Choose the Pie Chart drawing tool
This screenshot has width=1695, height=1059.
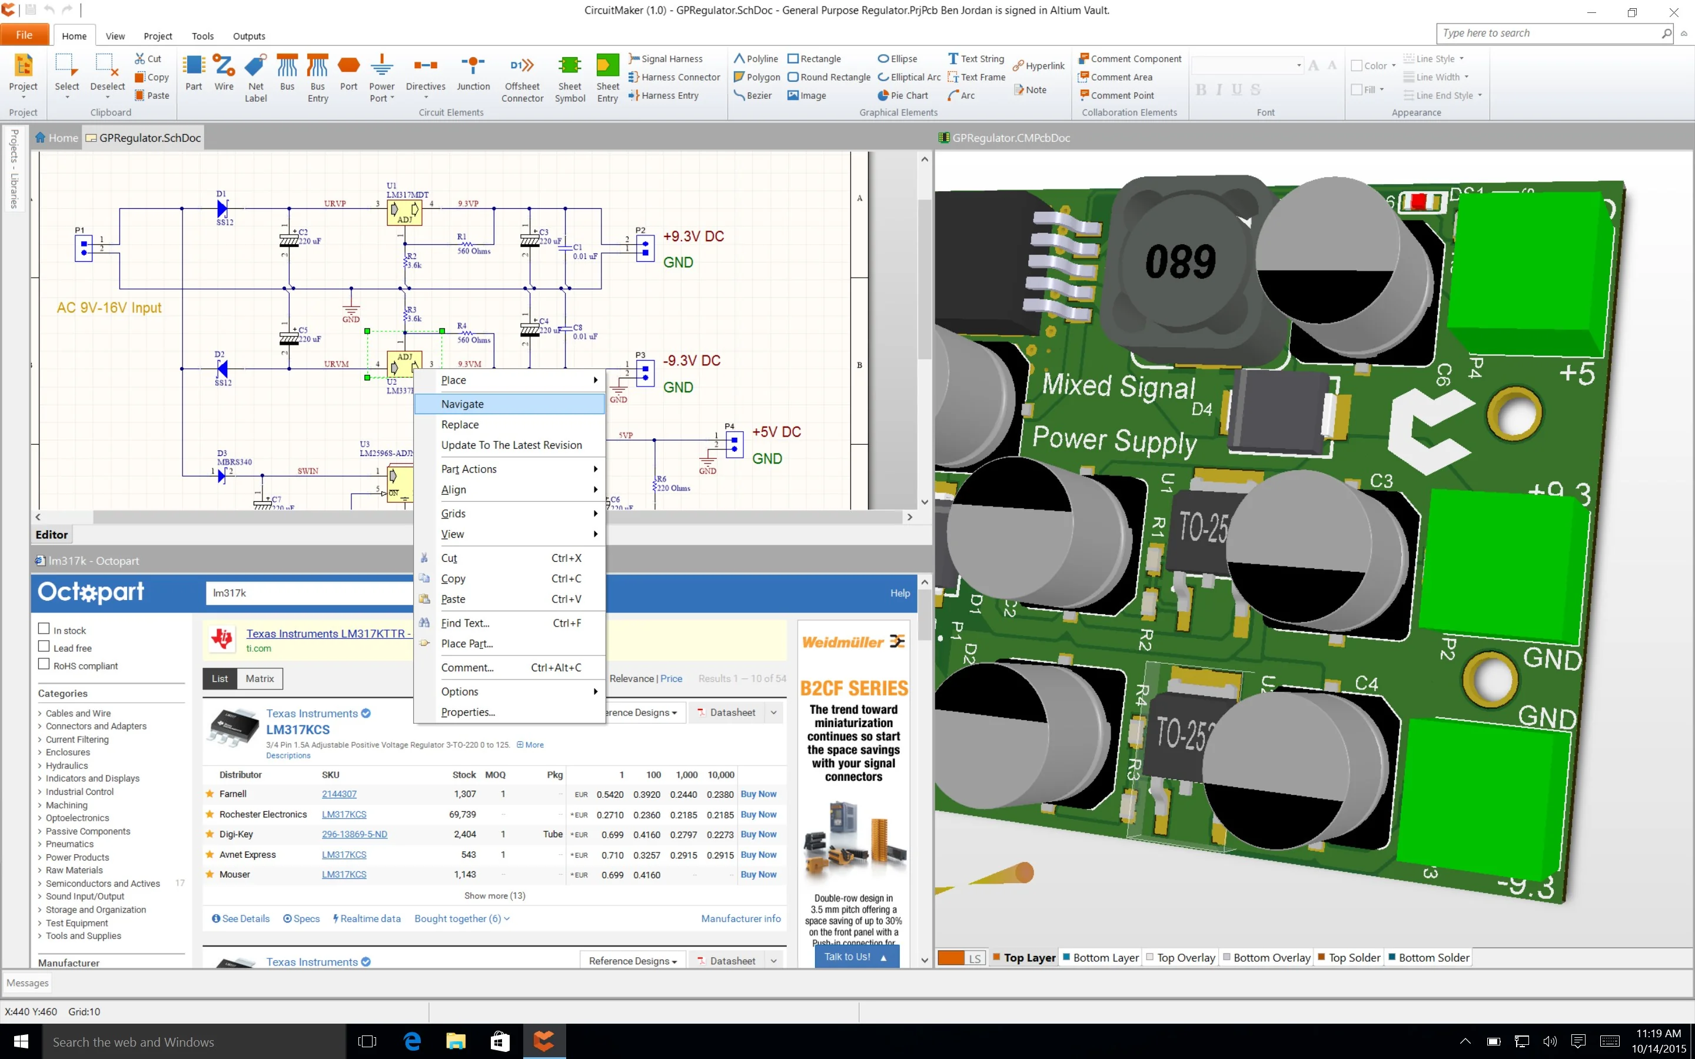pyautogui.click(x=902, y=95)
